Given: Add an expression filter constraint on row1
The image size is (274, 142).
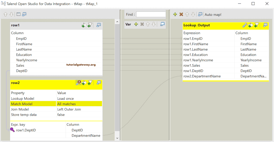Looking at the screenshot, I should pyautogui.click(x=84, y=25).
